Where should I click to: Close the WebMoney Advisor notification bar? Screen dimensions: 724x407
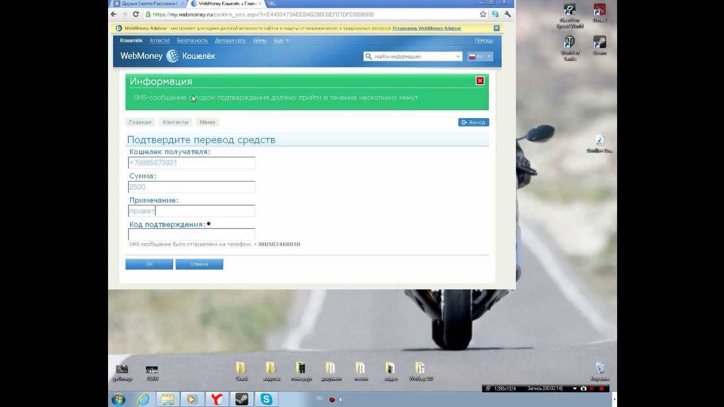496,28
